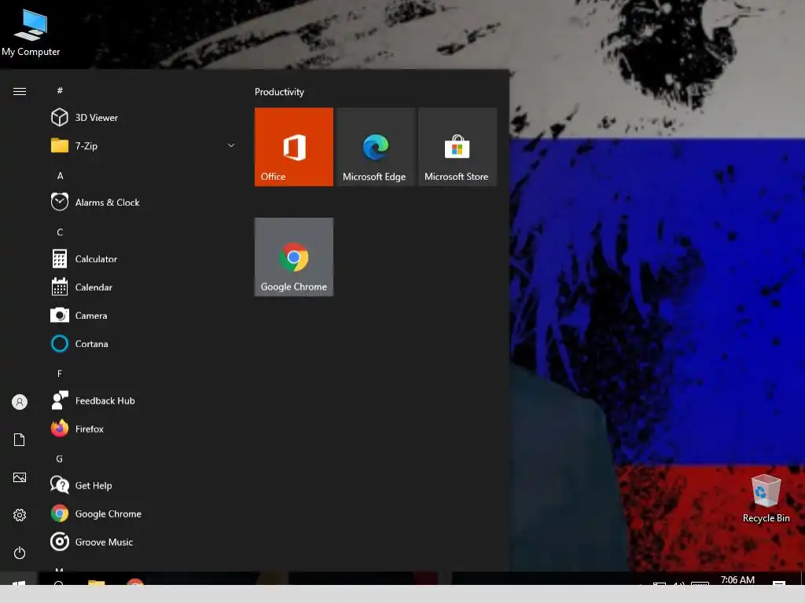This screenshot has height=603, width=805.
Task: Select the Recycle Bin desktop icon
Action: click(x=766, y=499)
